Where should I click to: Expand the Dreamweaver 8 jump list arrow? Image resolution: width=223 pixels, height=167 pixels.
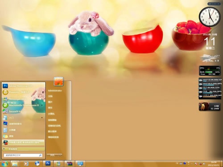42,105
